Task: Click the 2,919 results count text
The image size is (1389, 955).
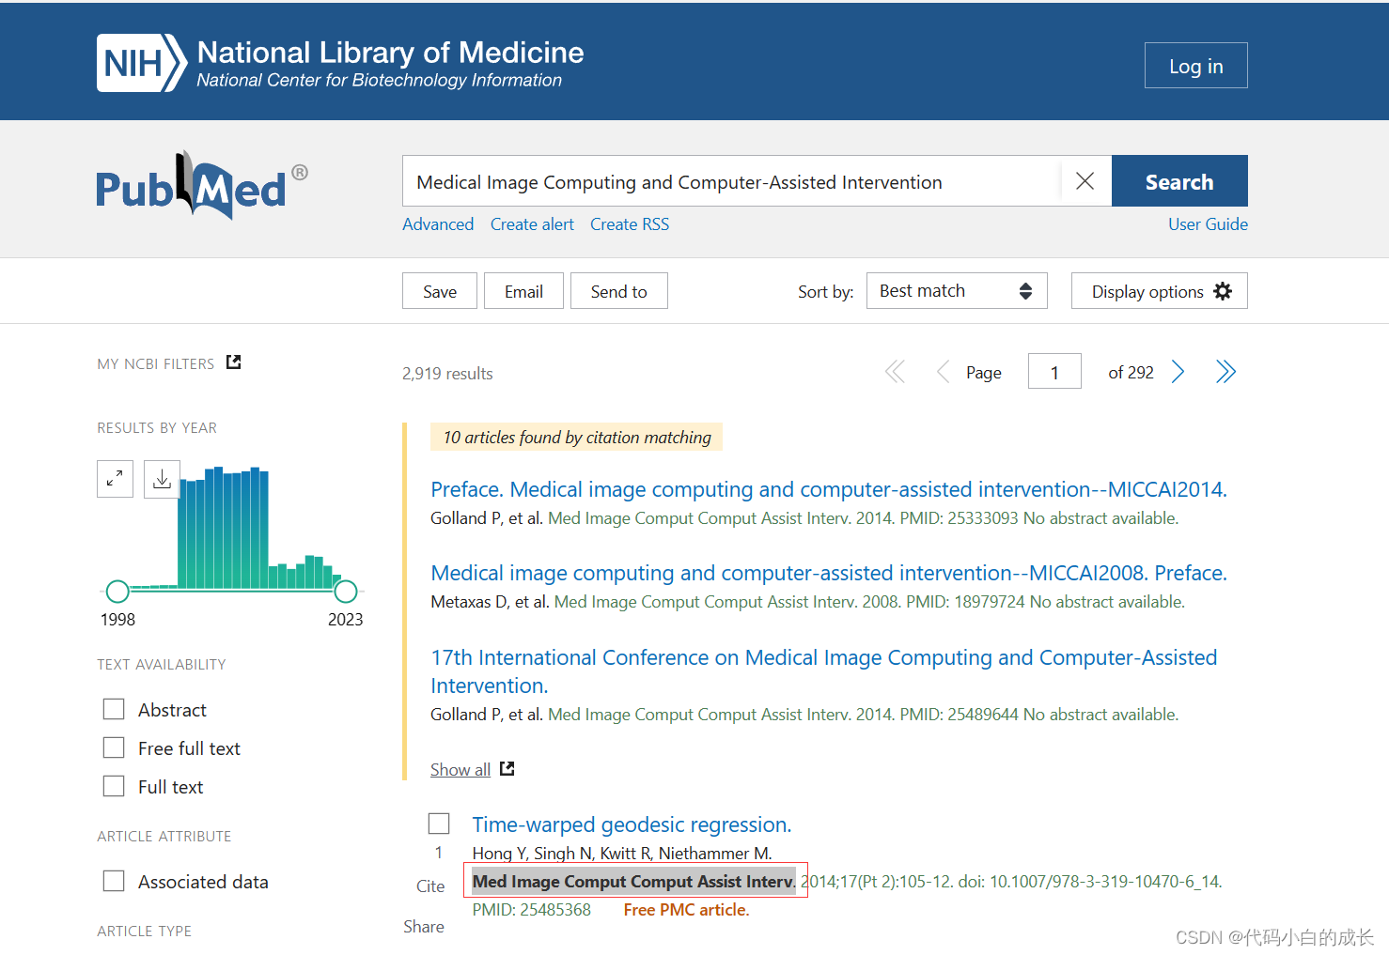Action: click(x=447, y=374)
